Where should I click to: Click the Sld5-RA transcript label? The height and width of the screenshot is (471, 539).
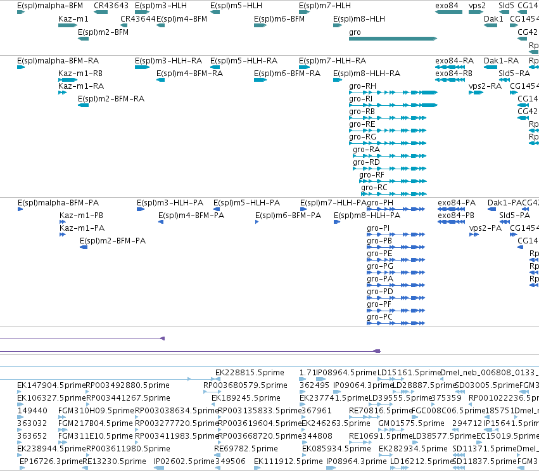tap(514, 74)
